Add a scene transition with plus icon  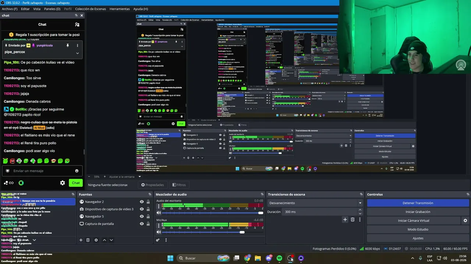(345, 220)
